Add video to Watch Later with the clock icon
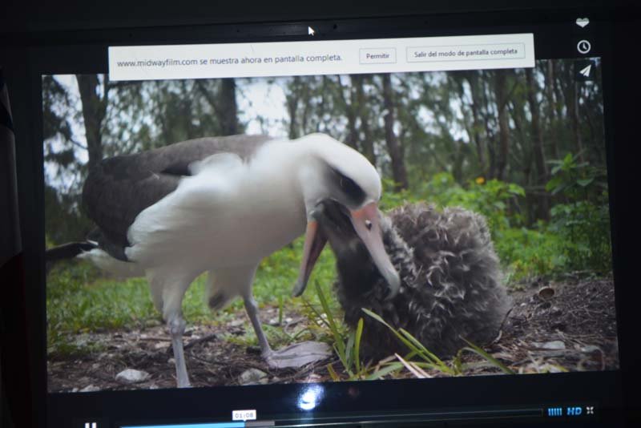This screenshot has height=428, width=641. [583, 47]
